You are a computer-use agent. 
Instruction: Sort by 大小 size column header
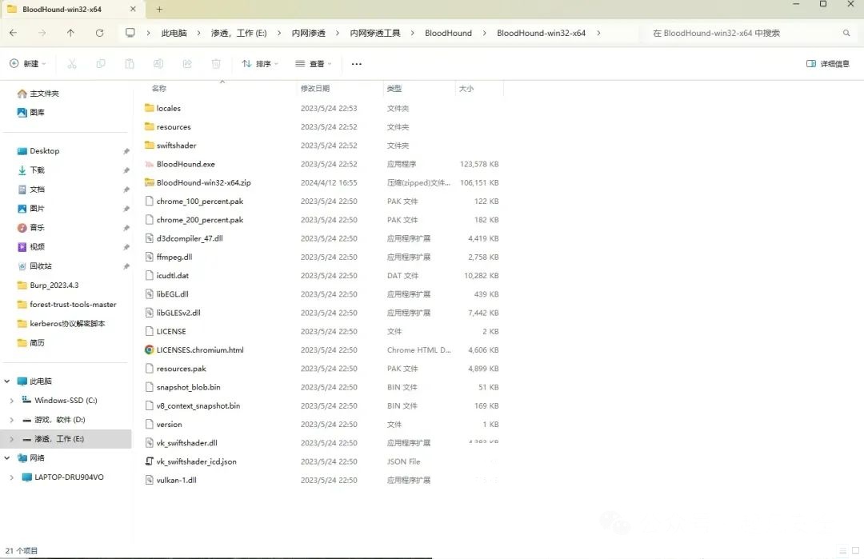click(x=466, y=88)
